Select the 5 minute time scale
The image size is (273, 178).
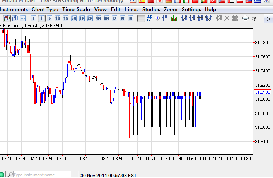pos(49,18)
